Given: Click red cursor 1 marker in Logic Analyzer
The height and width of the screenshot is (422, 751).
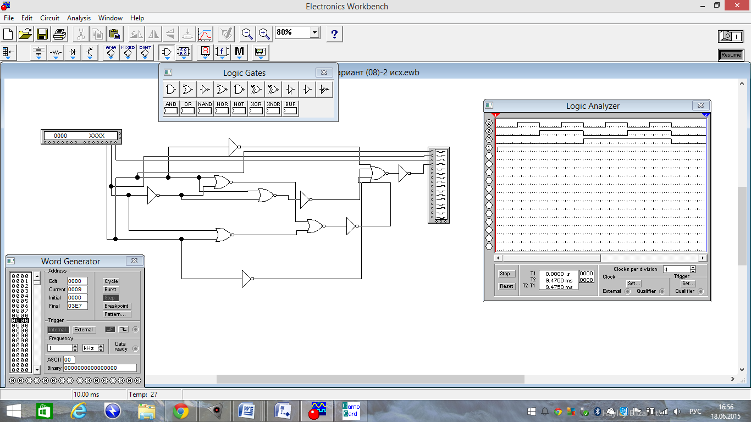Looking at the screenshot, I should click(x=495, y=115).
